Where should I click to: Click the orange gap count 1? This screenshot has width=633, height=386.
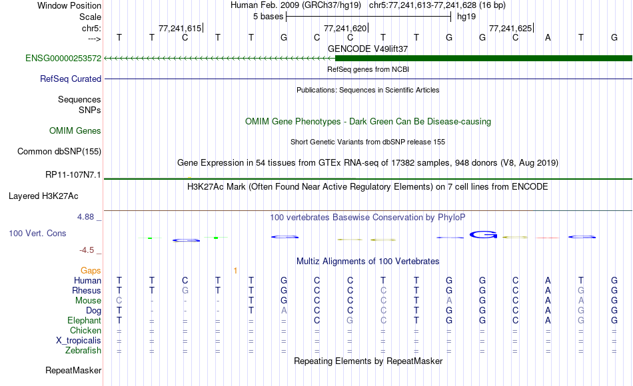[235, 271]
